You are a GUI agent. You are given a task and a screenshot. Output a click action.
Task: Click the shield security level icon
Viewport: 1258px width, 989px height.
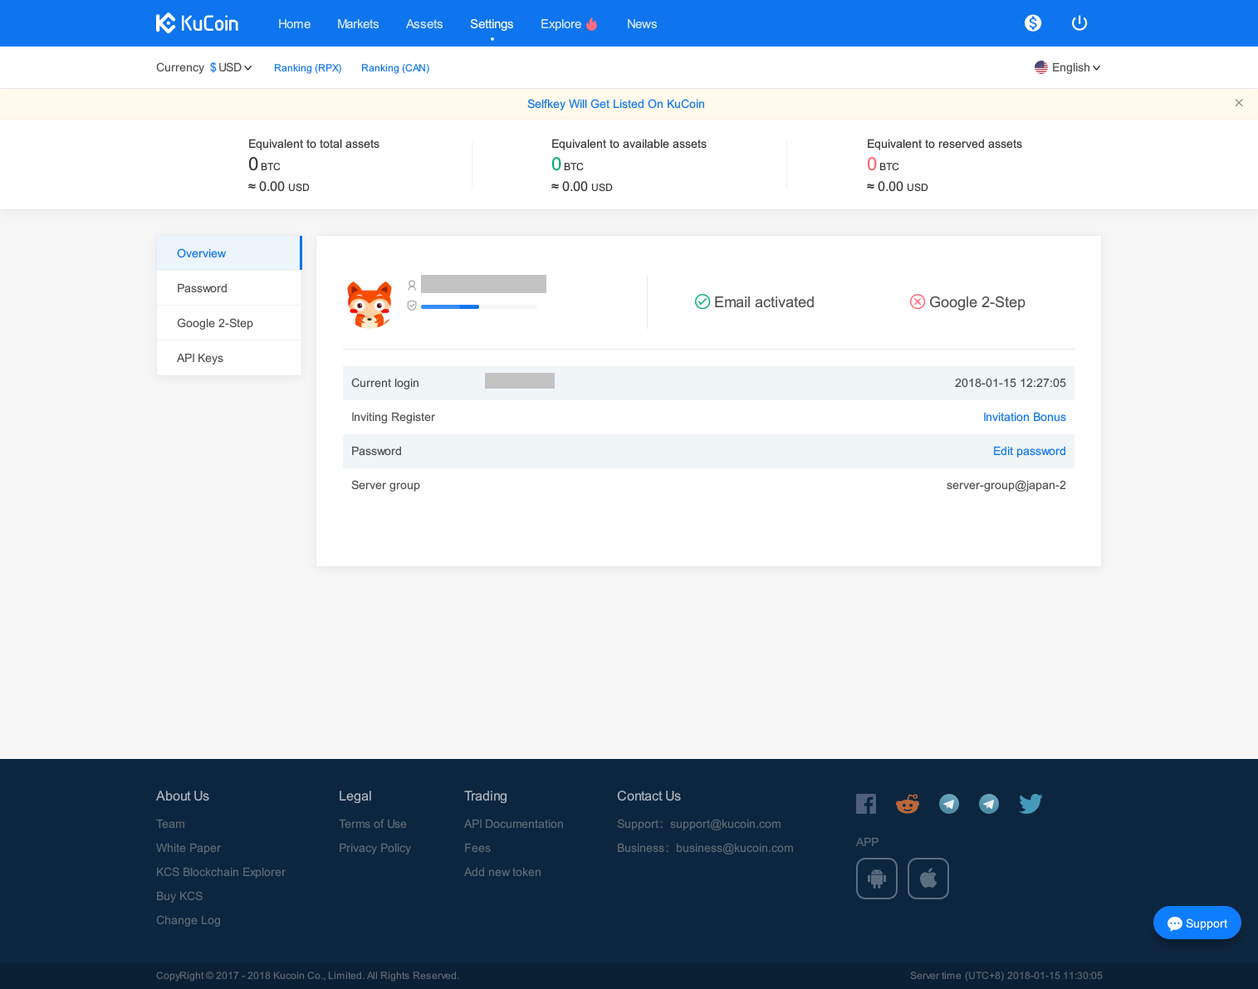tap(412, 306)
